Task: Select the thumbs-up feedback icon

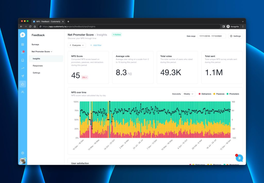Action: click(23, 84)
